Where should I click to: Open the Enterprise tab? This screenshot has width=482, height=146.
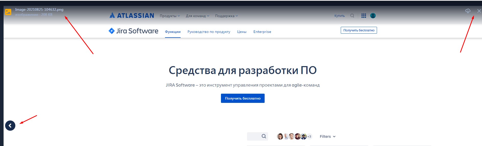tap(262, 32)
